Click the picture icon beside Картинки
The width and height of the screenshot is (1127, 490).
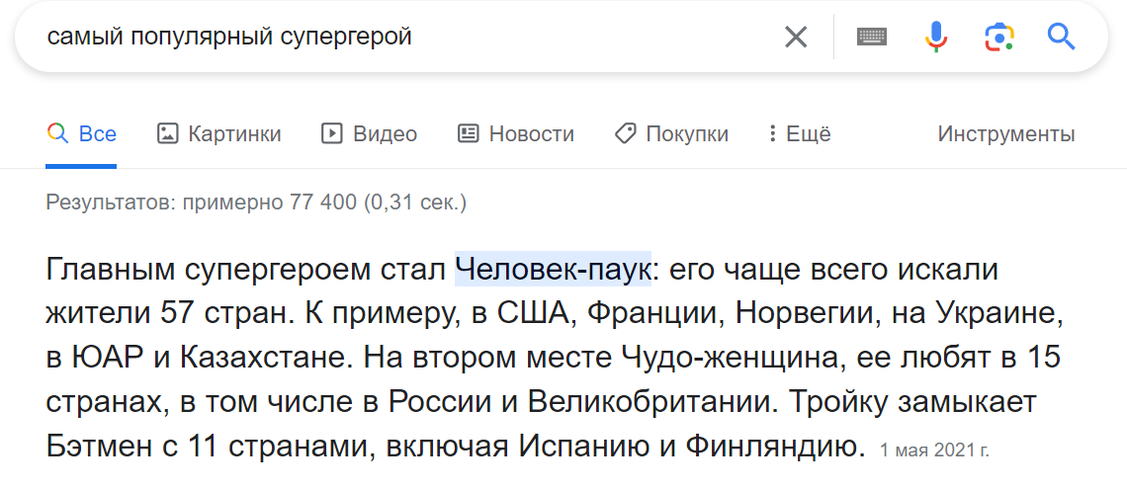click(x=167, y=133)
